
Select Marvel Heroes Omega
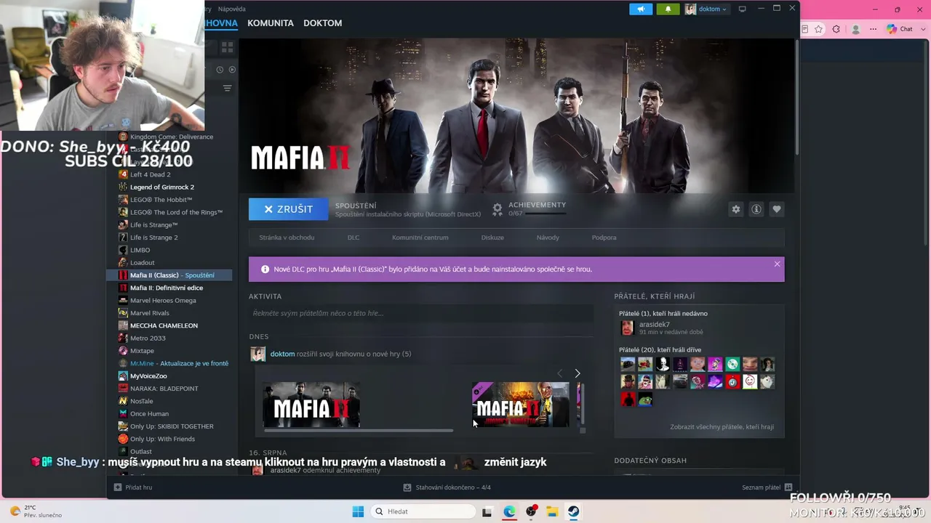pos(163,301)
